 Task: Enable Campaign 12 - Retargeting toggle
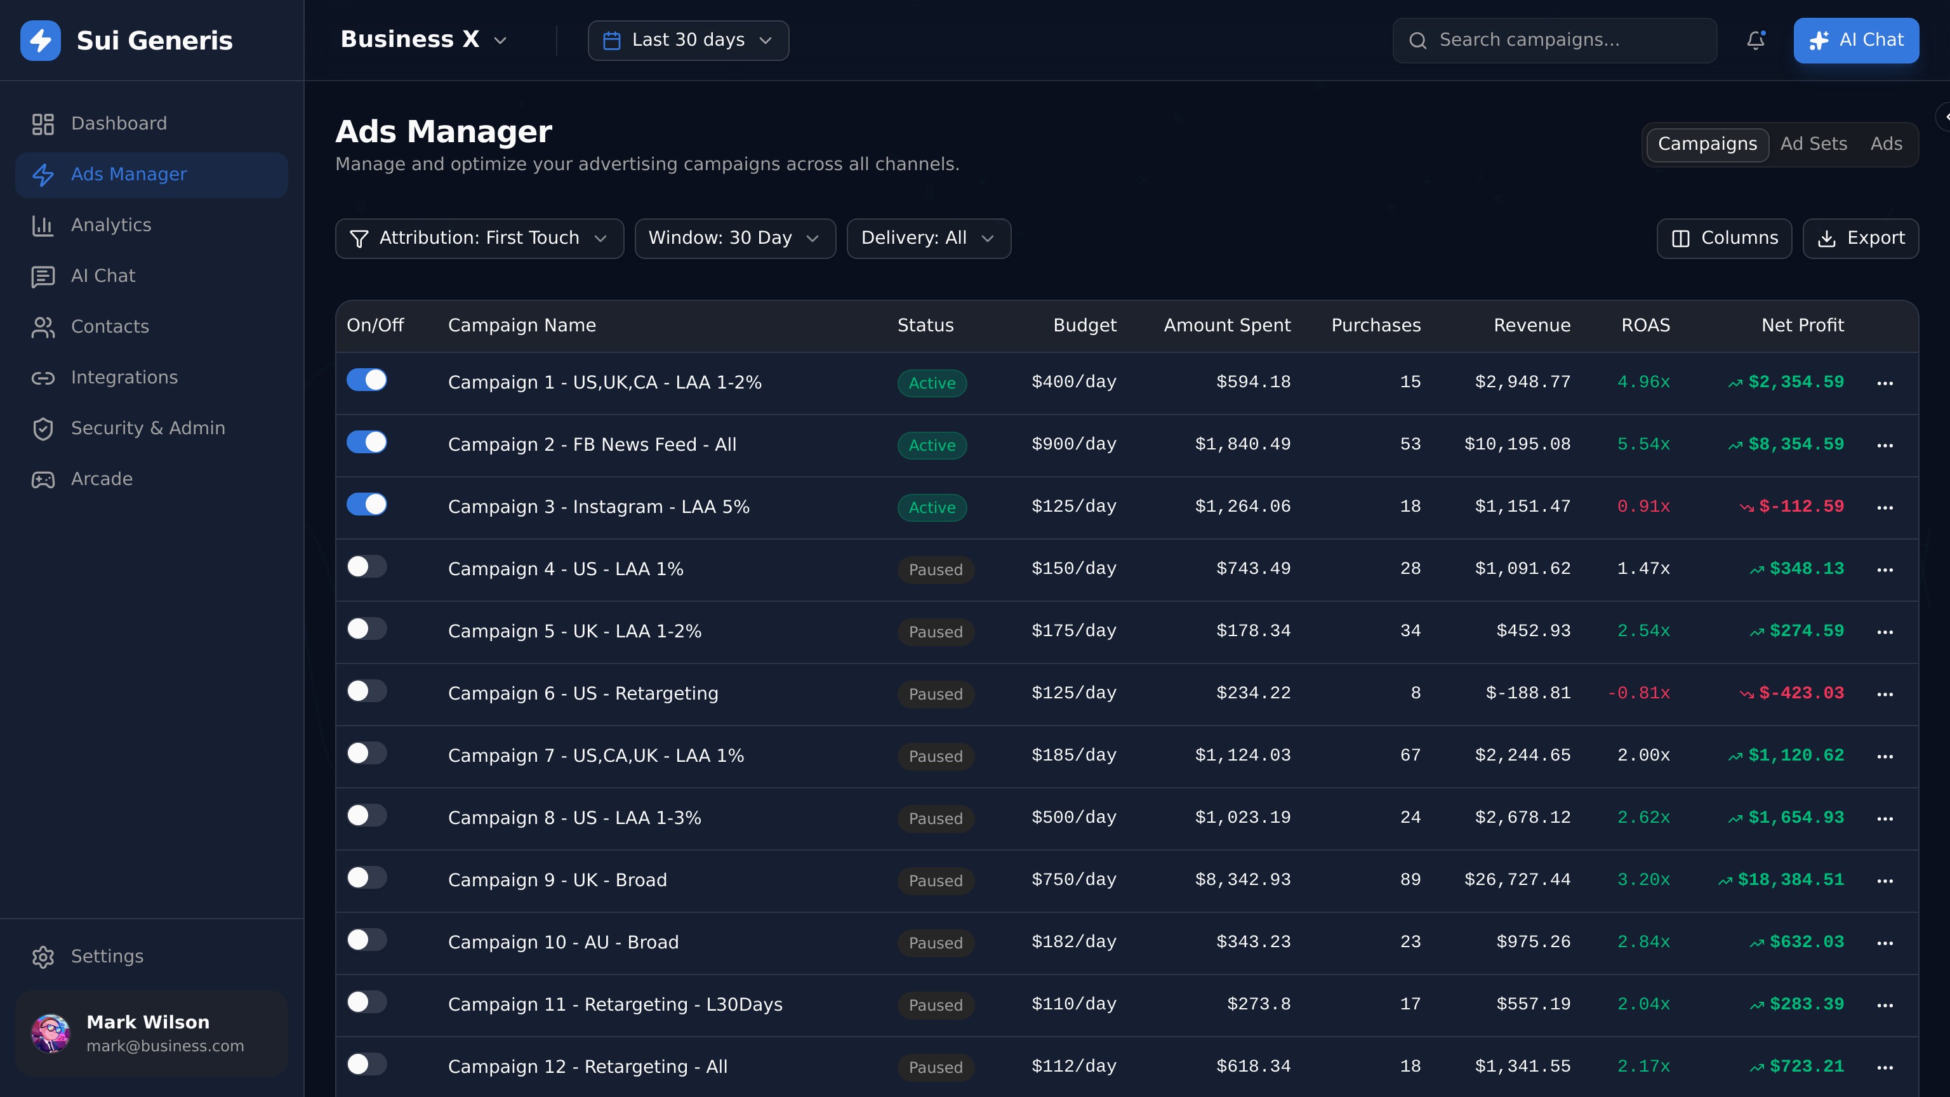367,1064
